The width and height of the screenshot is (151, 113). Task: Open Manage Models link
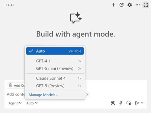[43, 95]
